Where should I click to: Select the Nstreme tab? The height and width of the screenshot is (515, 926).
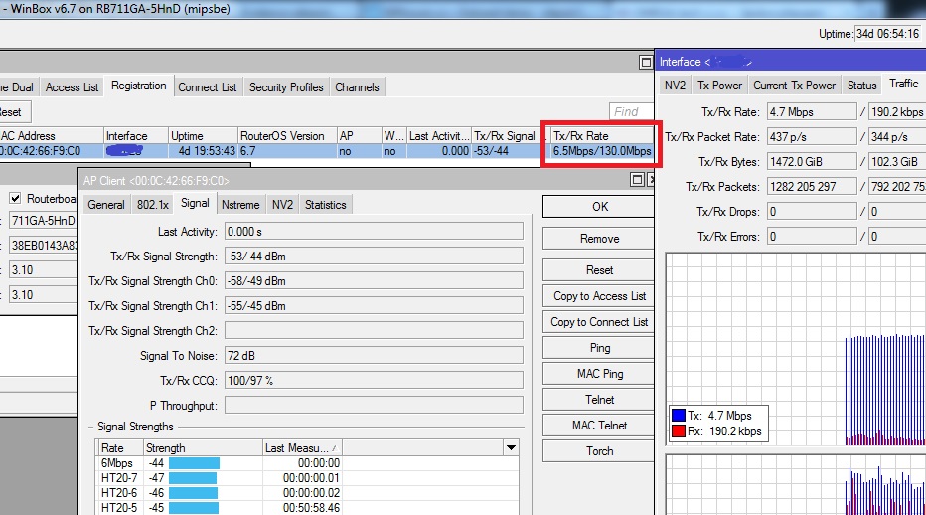tap(240, 205)
